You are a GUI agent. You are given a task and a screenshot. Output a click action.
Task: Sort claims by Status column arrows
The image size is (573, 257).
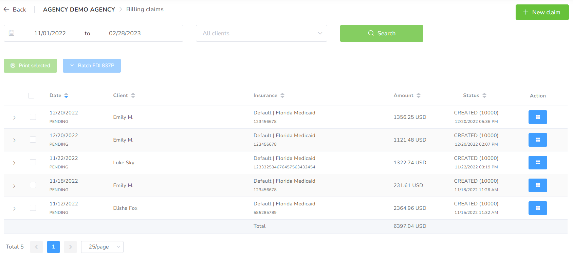tap(484, 96)
